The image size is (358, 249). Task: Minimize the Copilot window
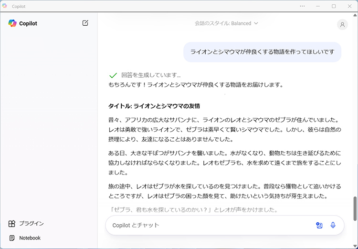[318, 6]
